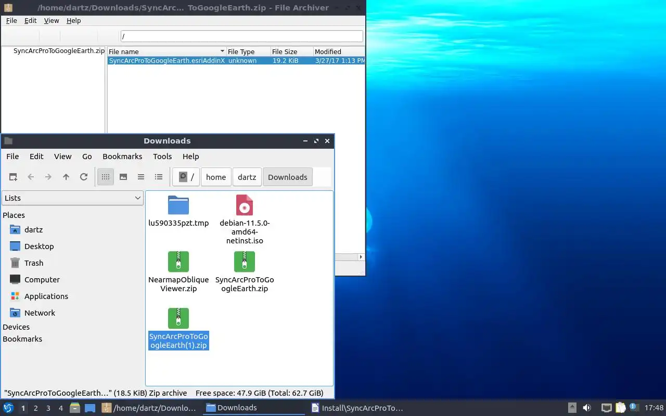Switch to Install\SyncArcProTo taskbar entry
Screen dimensions: 666x416
[x=358, y=408]
